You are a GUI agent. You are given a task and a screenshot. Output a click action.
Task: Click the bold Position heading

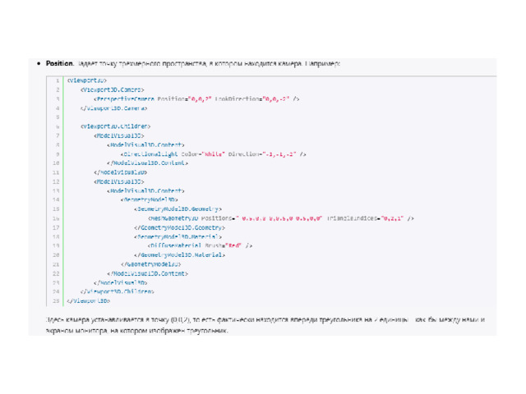click(x=59, y=63)
